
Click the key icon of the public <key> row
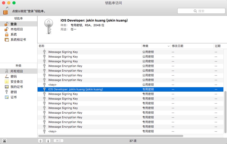click(x=45, y=85)
